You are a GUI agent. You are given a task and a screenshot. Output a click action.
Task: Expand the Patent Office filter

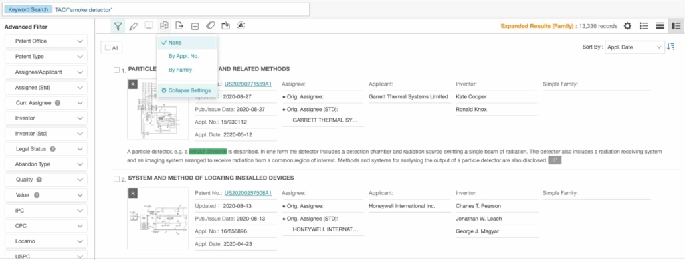click(x=46, y=41)
